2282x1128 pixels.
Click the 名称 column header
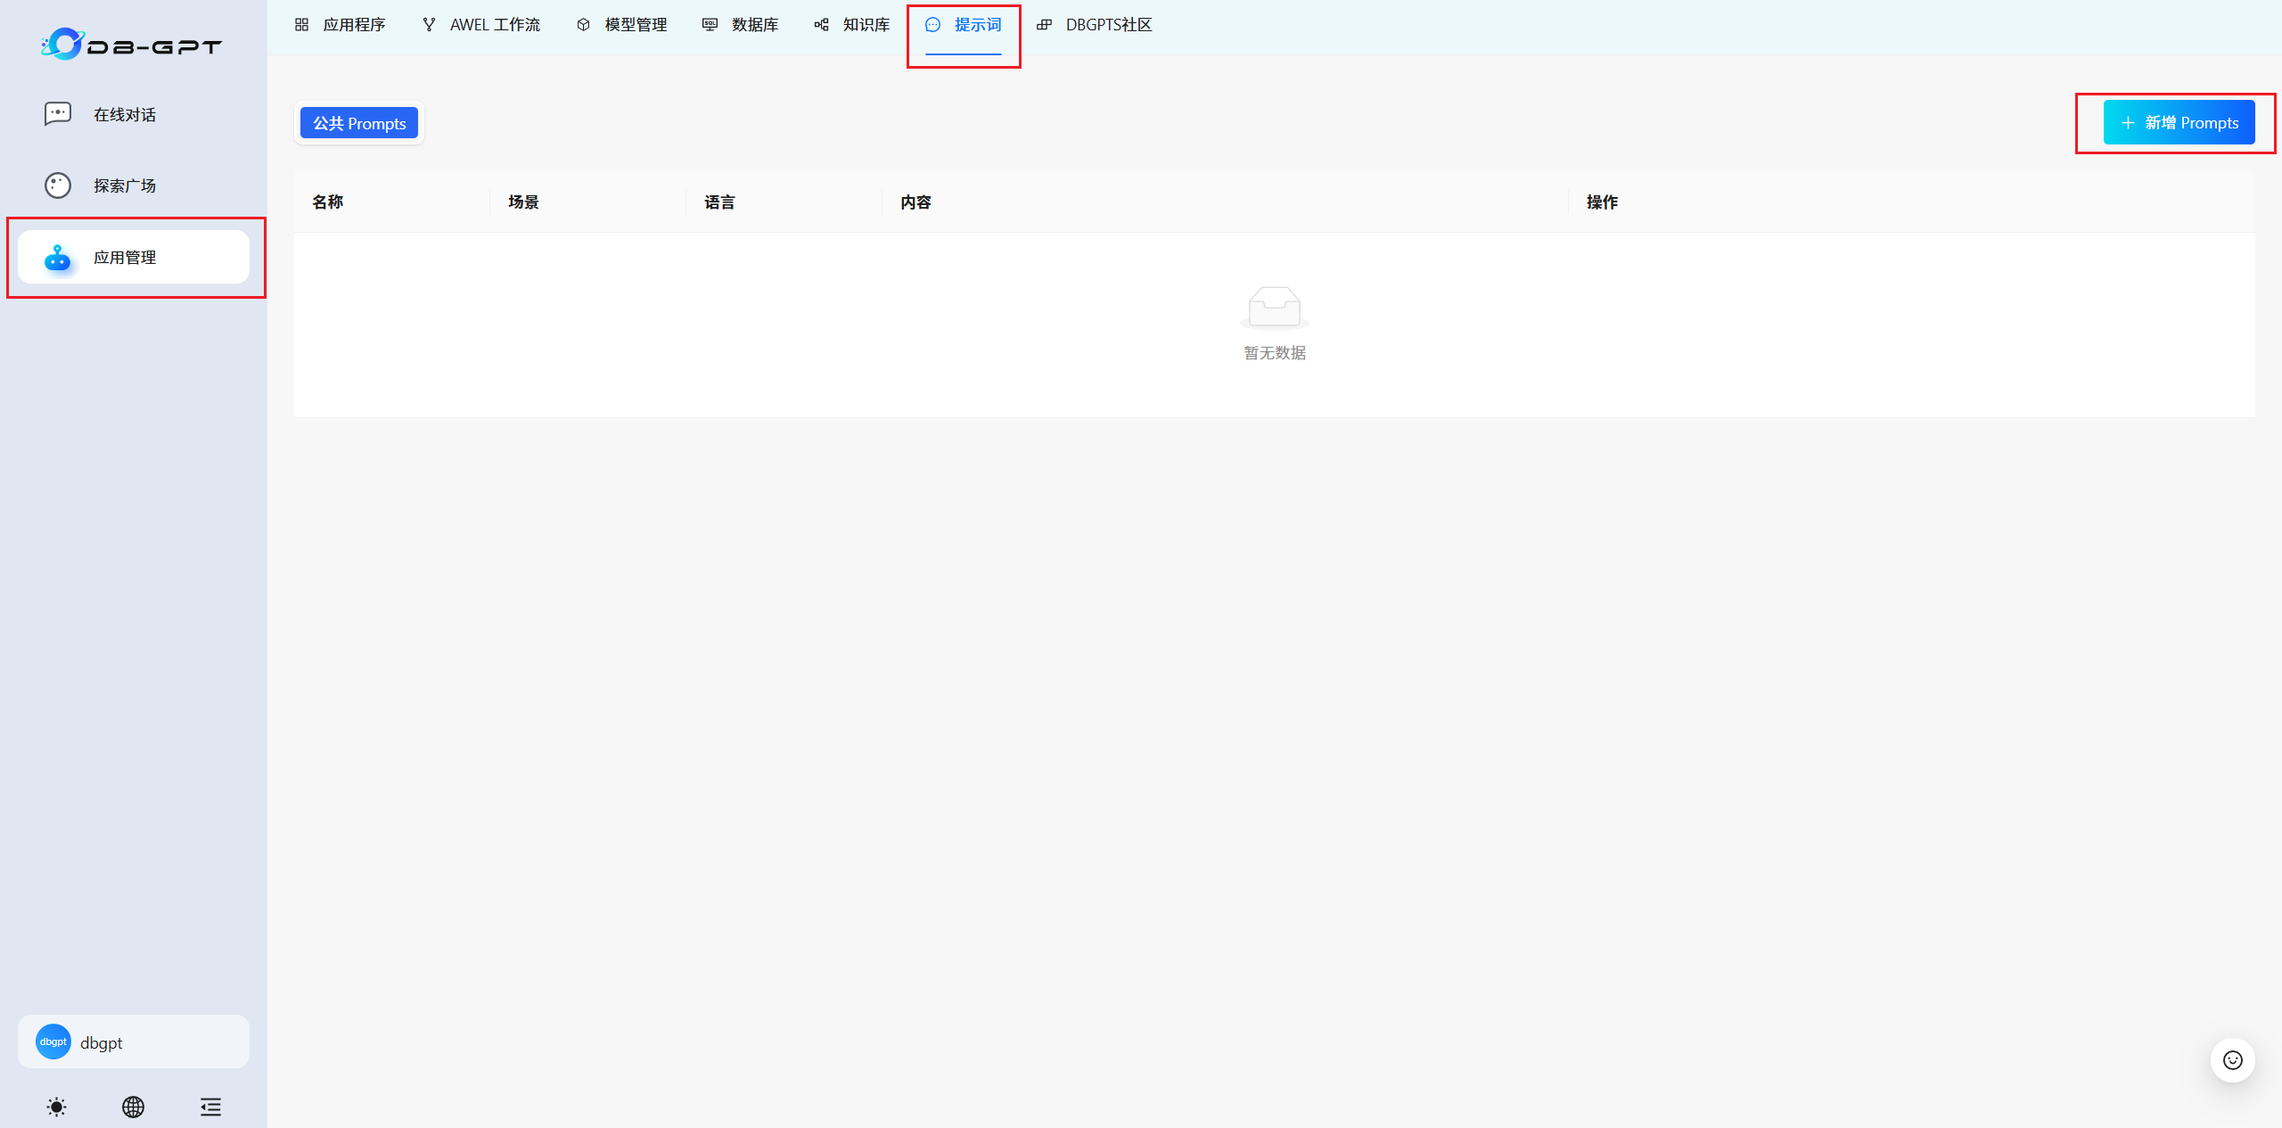328,202
